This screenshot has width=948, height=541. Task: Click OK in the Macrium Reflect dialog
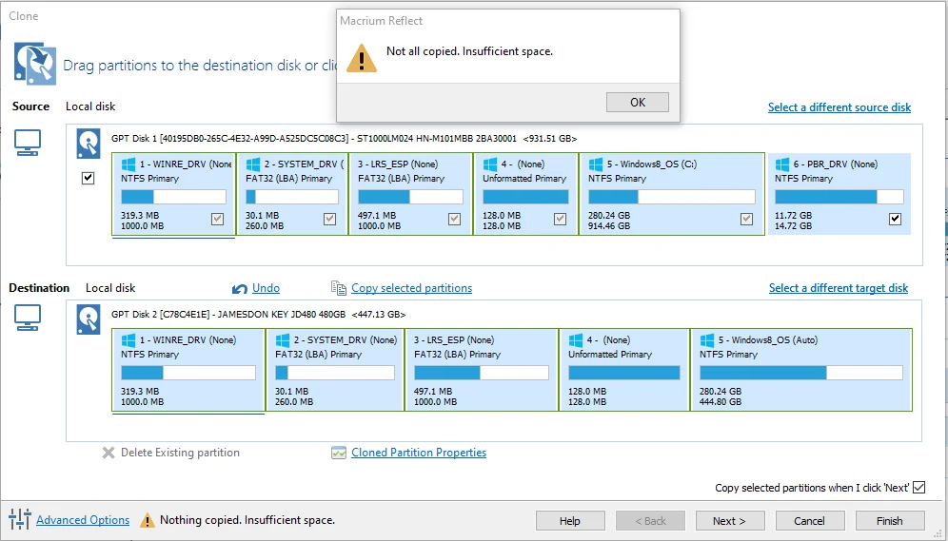[x=638, y=102]
